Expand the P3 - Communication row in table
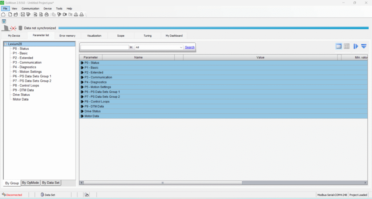372x199 pixels. tap(82, 77)
